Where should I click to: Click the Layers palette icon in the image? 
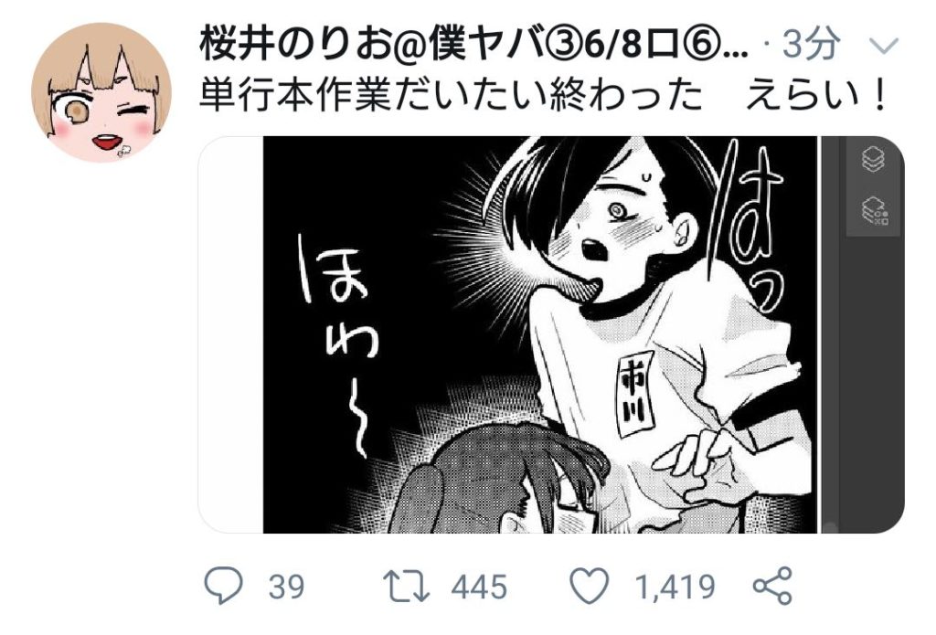(x=874, y=159)
